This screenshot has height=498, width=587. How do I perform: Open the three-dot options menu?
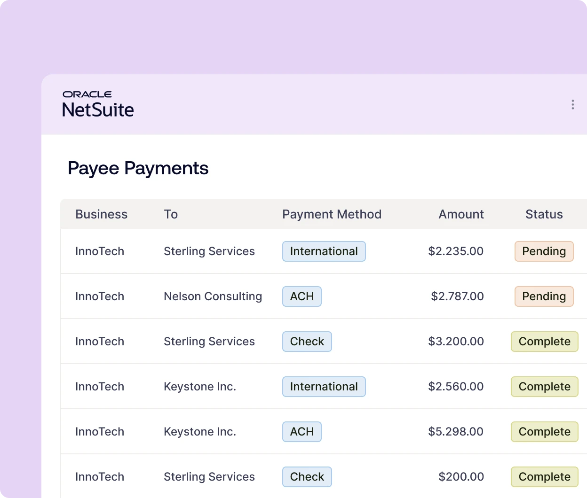(572, 104)
